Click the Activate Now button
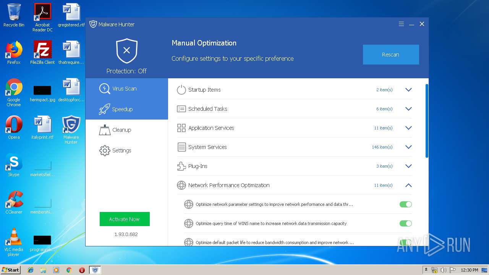489x275 pixels. (x=125, y=219)
